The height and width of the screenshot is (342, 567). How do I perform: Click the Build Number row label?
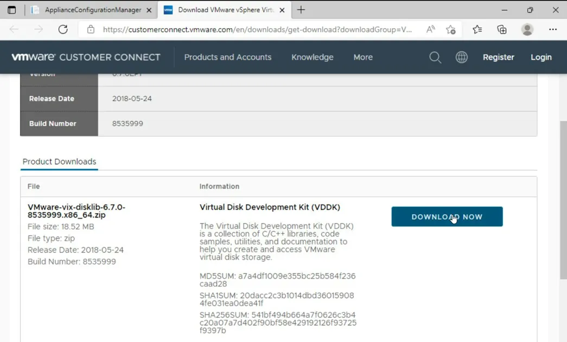click(x=53, y=123)
